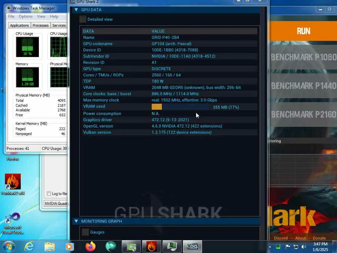This screenshot has height=253, width=337.
Task: Start the BENCHMARK P2160 preset
Action: click(x=303, y=114)
